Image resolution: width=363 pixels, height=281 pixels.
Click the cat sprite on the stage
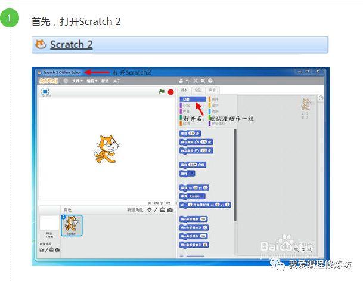point(106,149)
